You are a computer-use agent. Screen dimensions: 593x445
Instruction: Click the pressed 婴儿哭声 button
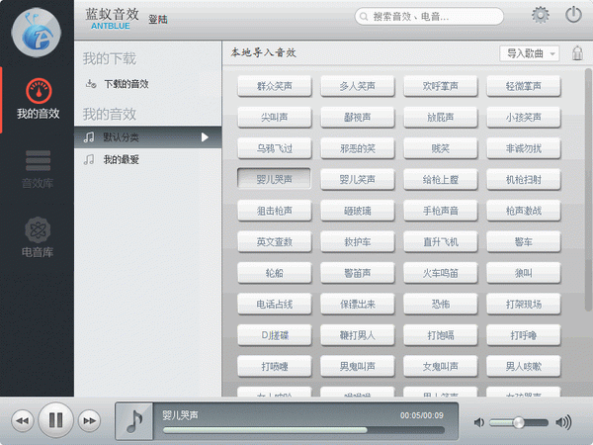pos(274,179)
